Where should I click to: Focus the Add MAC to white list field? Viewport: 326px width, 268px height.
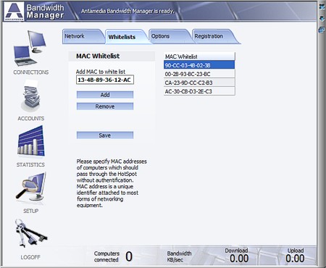[105, 80]
